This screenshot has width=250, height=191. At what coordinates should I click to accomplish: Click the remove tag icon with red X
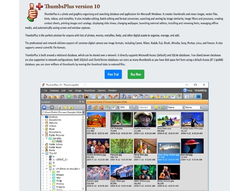click(101, 107)
